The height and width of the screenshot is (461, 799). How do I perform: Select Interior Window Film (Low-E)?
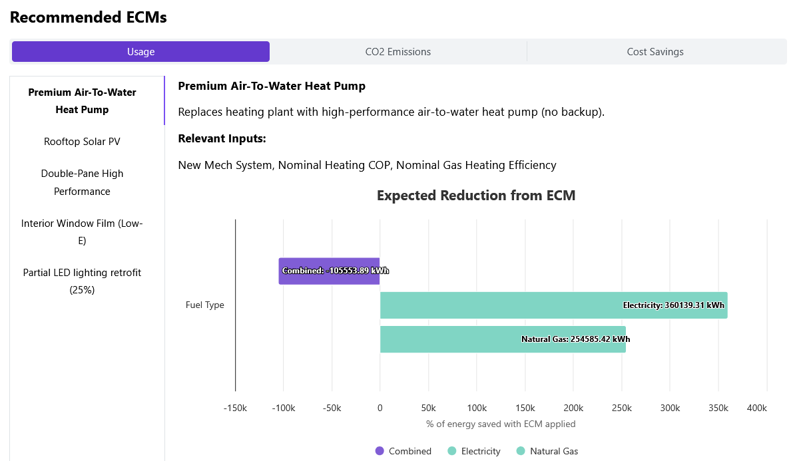(x=82, y=231)
